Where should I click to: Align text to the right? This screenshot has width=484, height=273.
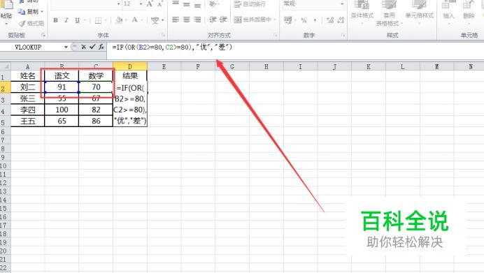(x=197, y=20)
